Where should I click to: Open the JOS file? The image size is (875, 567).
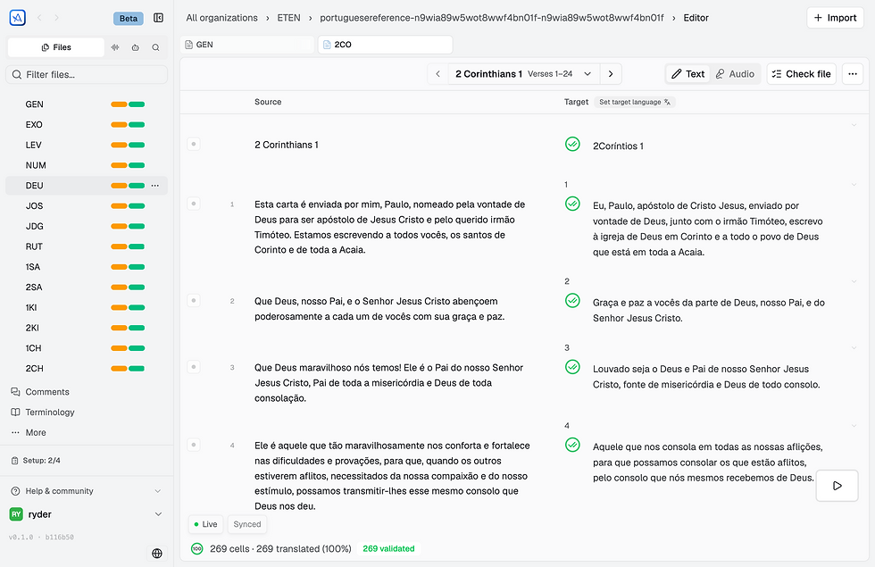(x=87, y=206)
